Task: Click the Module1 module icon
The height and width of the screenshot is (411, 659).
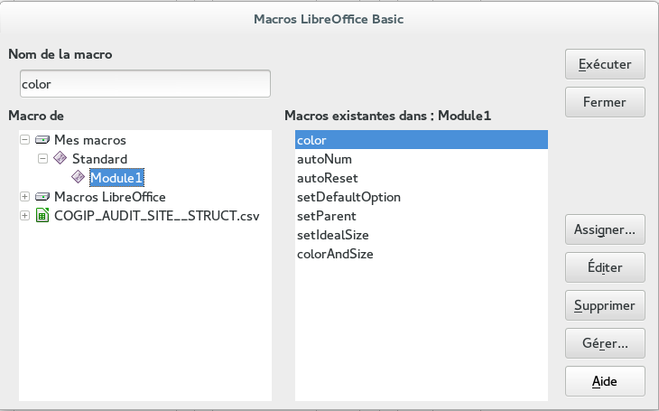Action: tap(79, 177)
